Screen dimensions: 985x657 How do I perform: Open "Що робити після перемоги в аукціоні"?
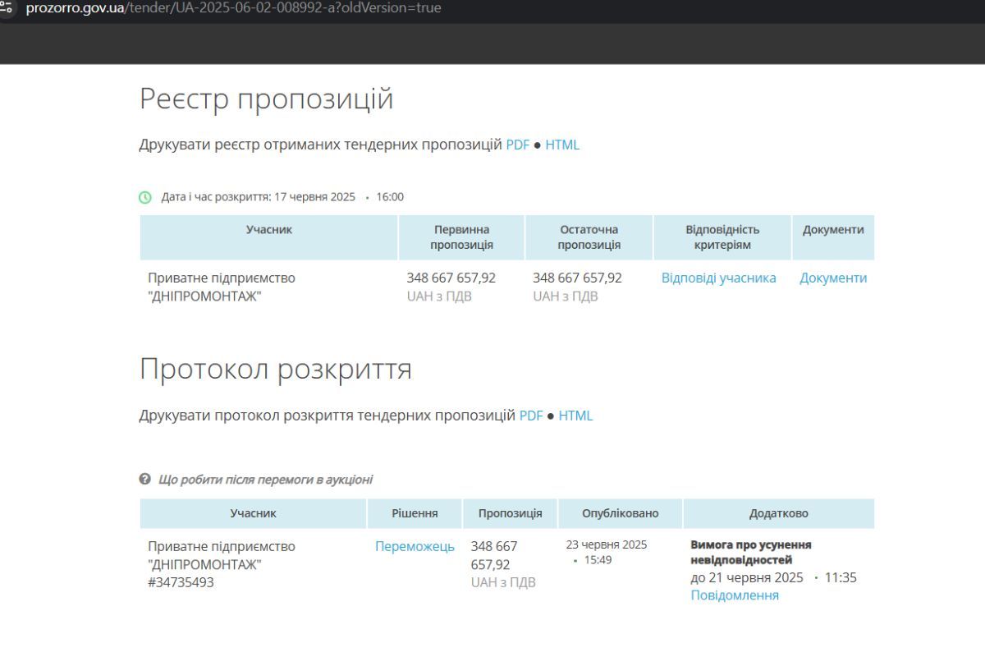[265, 480]
